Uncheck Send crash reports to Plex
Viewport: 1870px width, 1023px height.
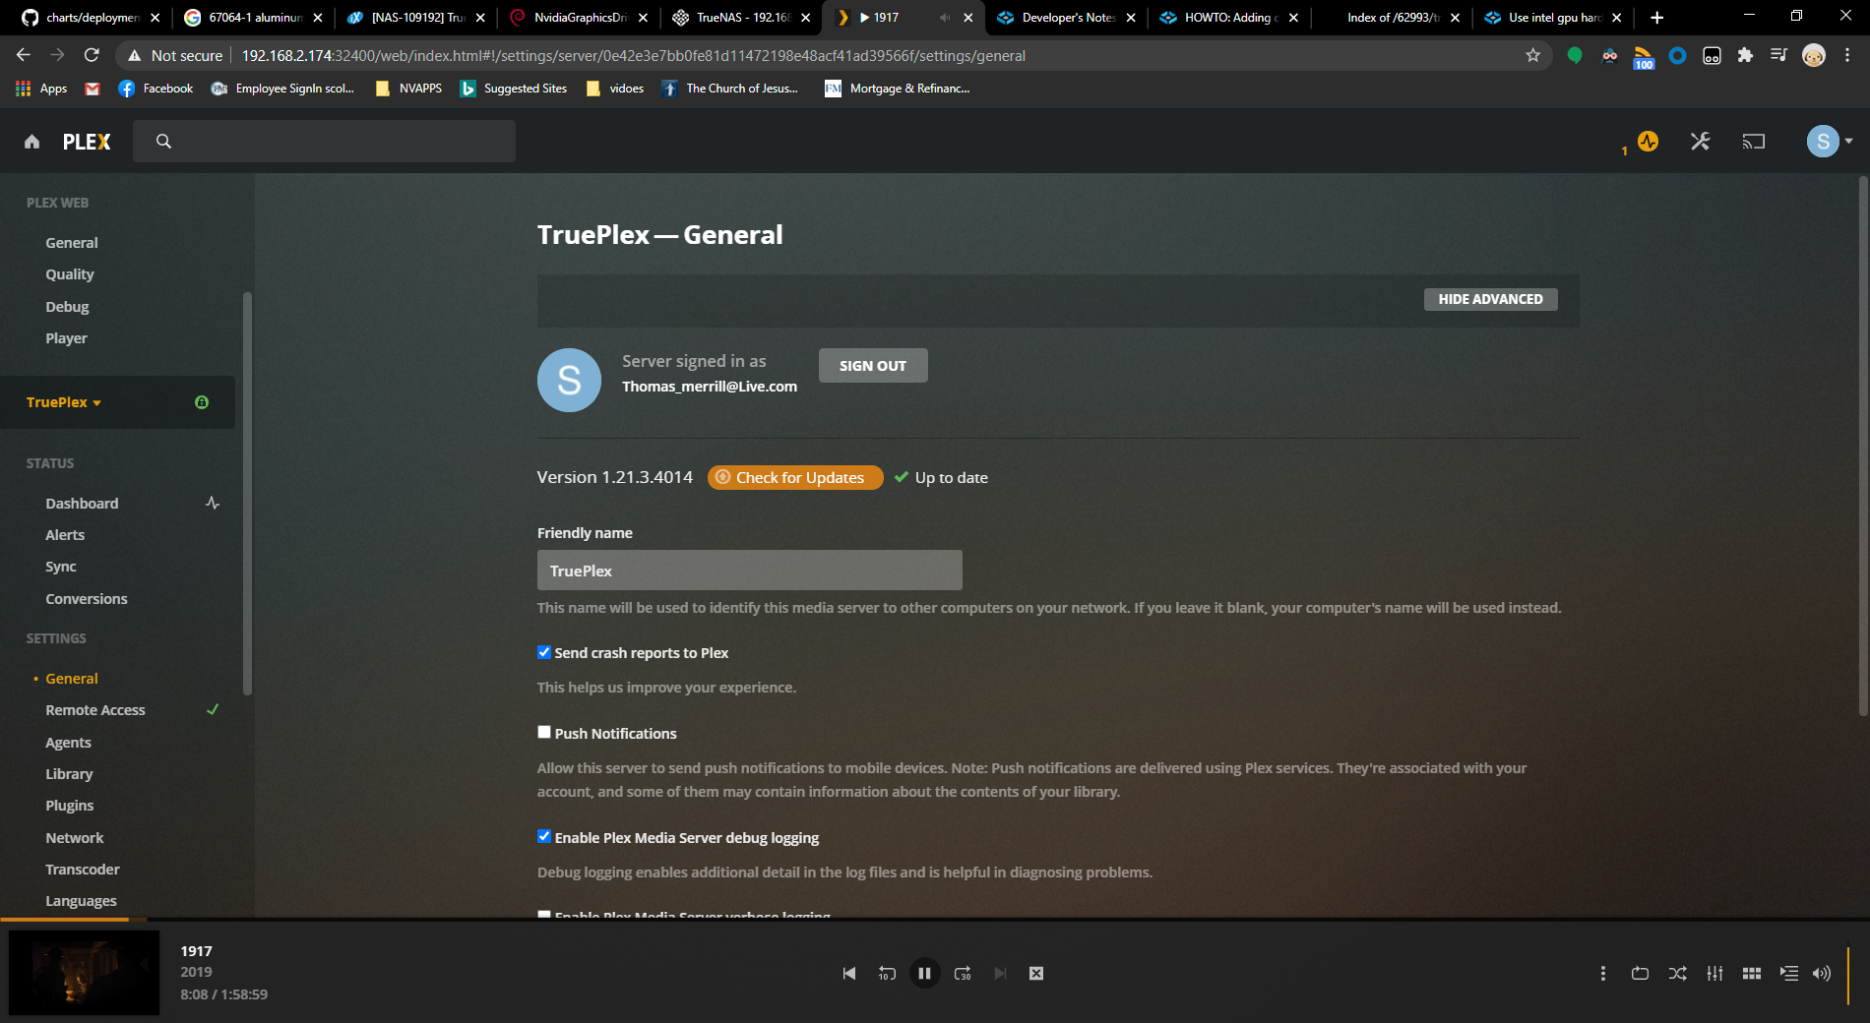click(x=544, y=652)
